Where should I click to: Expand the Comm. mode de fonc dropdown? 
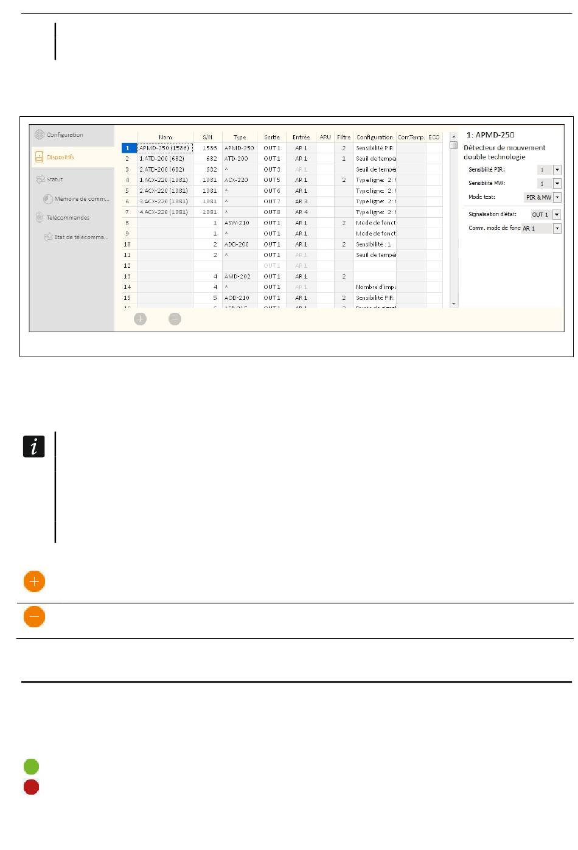tap(557, 228)
